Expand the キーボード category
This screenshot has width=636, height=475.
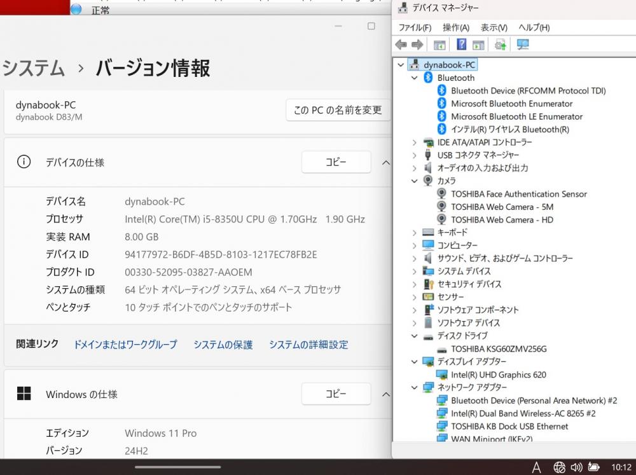point(414,233)
